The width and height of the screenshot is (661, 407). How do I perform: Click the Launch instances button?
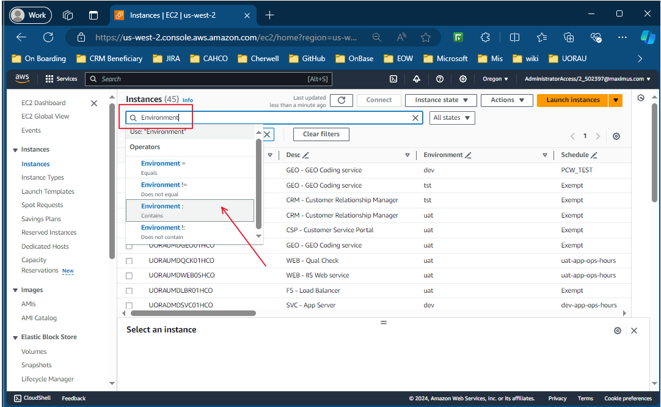pos(572,100)
